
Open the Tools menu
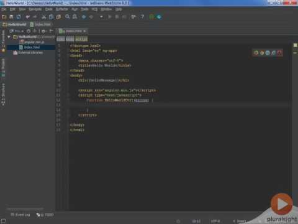84,9
